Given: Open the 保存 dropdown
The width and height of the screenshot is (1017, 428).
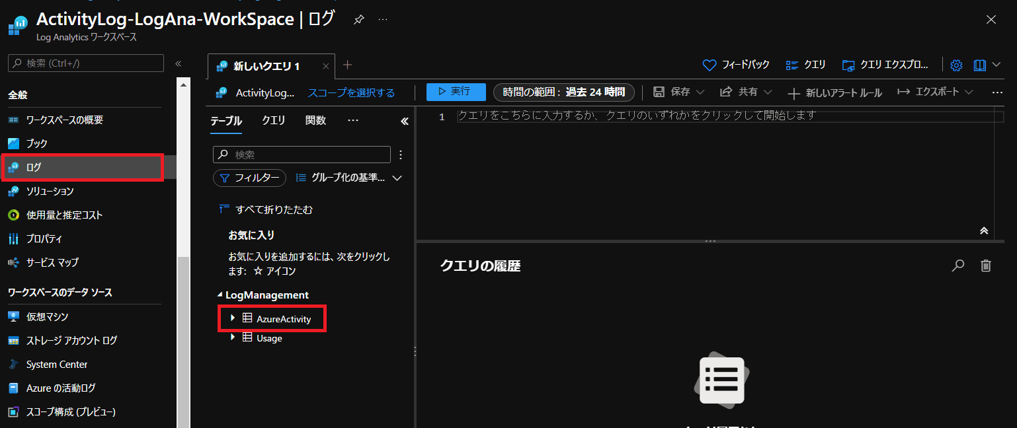Looking at the screenshot, I should (x=679, y=92).
